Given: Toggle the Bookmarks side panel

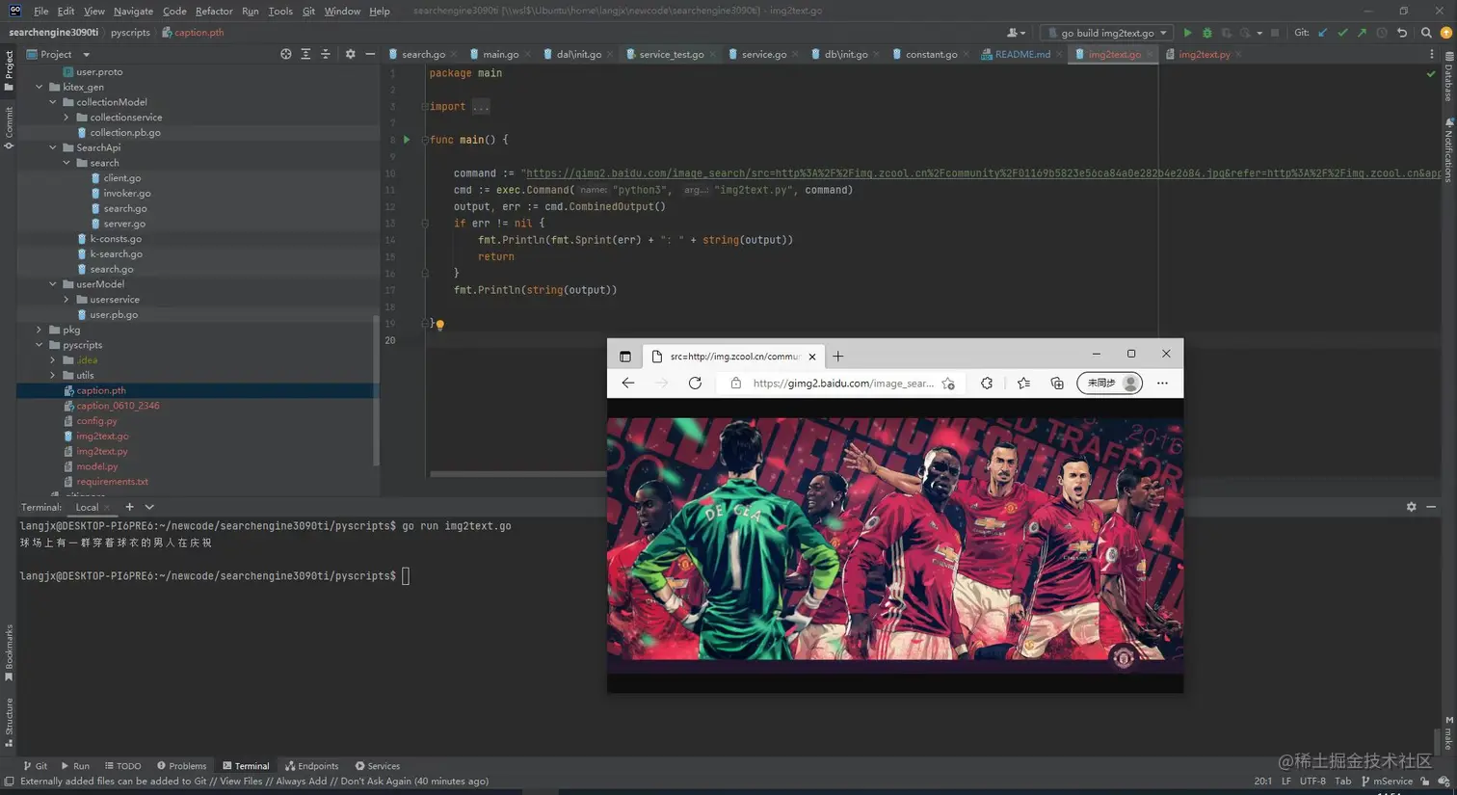Looking at the screenshot, I should click(9, 652).
